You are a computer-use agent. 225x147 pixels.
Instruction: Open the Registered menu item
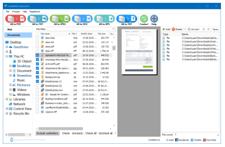coord(35,11)
